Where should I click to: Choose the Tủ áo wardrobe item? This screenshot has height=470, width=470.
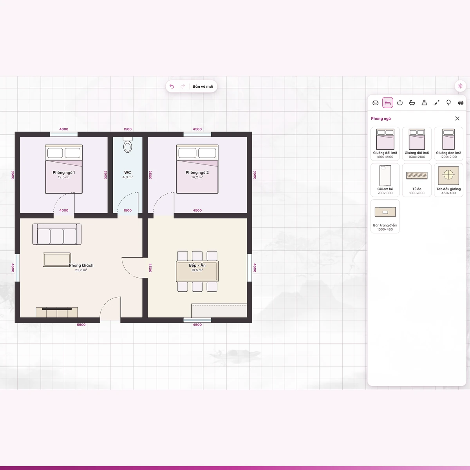(417, 180)
